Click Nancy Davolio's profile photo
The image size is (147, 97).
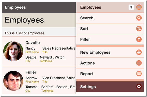pyautogui.click(x=13, y=51)
